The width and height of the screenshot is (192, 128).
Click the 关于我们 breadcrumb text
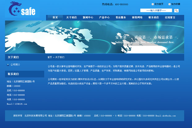[x=60, y=57]
